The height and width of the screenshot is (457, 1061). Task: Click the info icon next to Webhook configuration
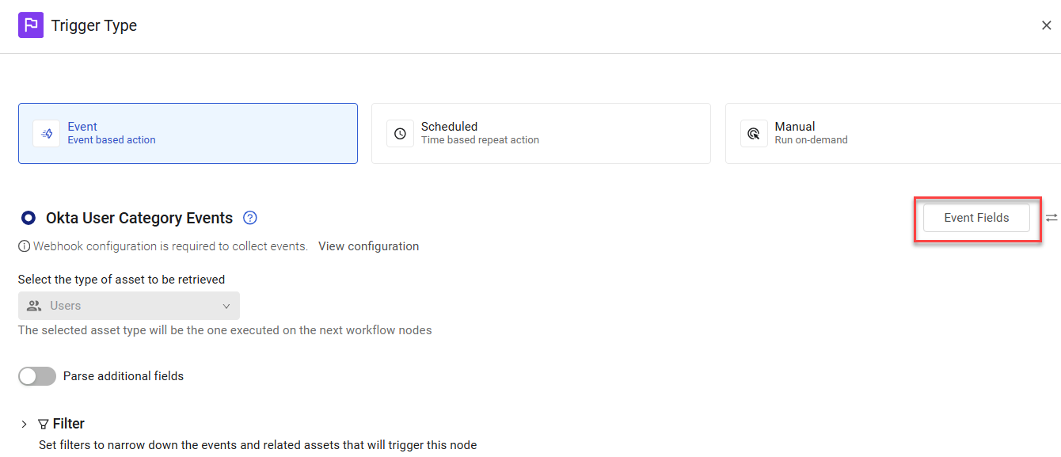24,246
